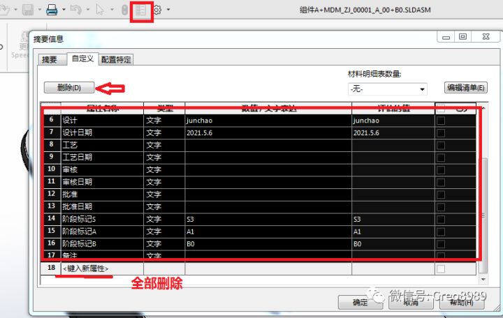This screenshot has height=318, width=503.
Task: Click the Open folder icon in toolbar
Action: click(4, 10)
